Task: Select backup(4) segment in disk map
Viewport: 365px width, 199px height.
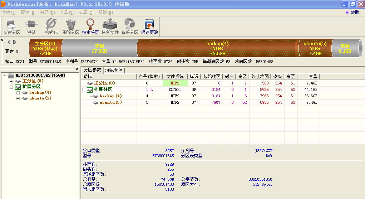Action: 218,48
